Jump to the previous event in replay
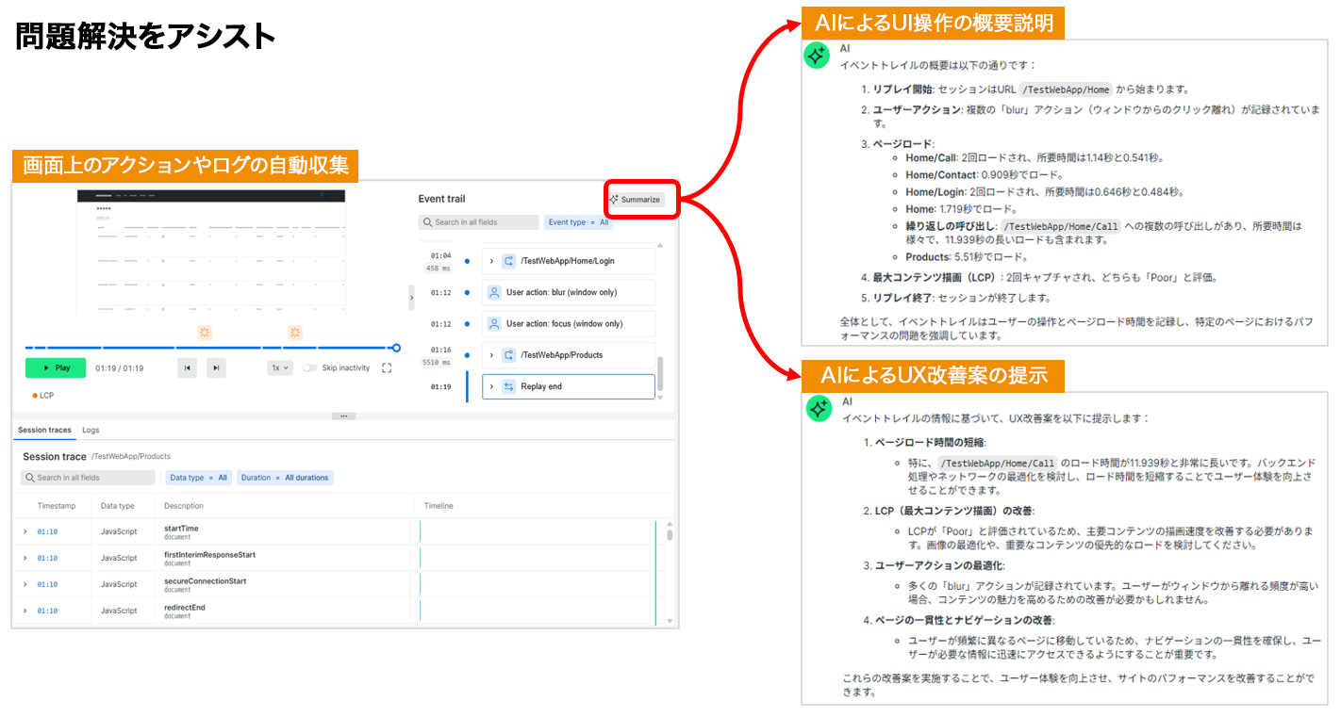1341x717 pixels. pyautogui.click(x=188, y=367)
